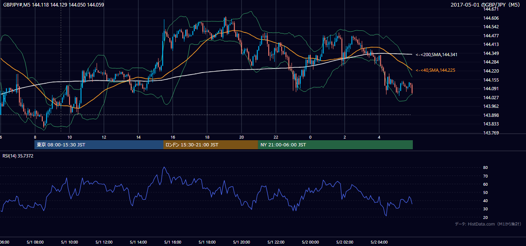This screenshot has height=246, width=526.
Task: Click the 5/1 12:00 date label
Action: tap(104, 242)
